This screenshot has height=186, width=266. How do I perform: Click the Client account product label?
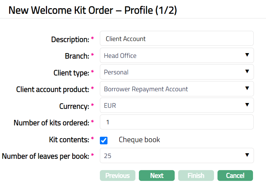pos(53,89)
